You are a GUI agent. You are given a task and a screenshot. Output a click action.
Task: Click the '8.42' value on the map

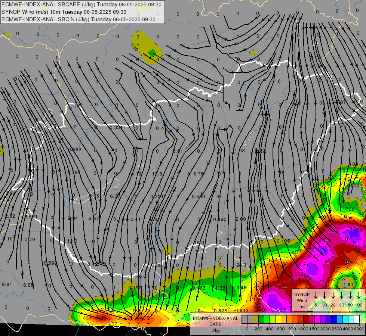(93, 264)
